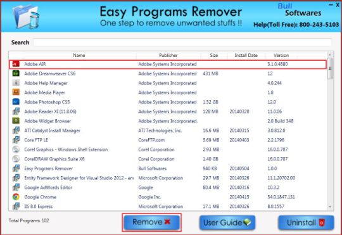Click the 34.0.1847.131 version cell
The image size is (342, 235).
coord(281,197)
